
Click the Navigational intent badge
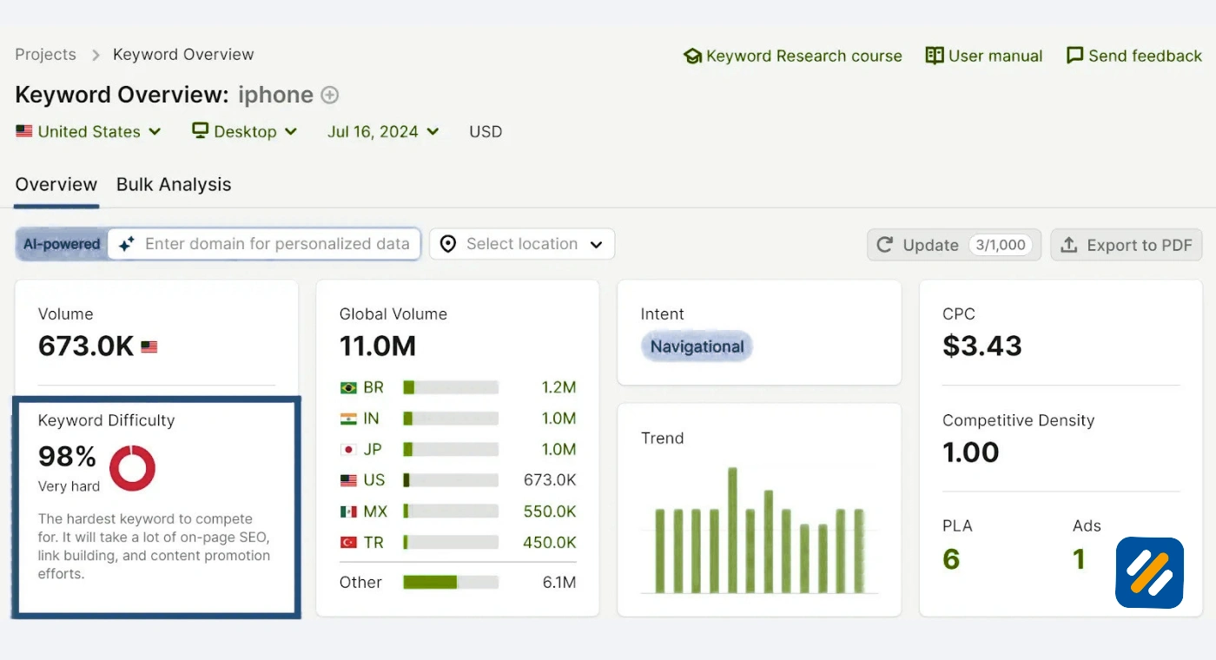pyautogui.click(x=697, y=346)
